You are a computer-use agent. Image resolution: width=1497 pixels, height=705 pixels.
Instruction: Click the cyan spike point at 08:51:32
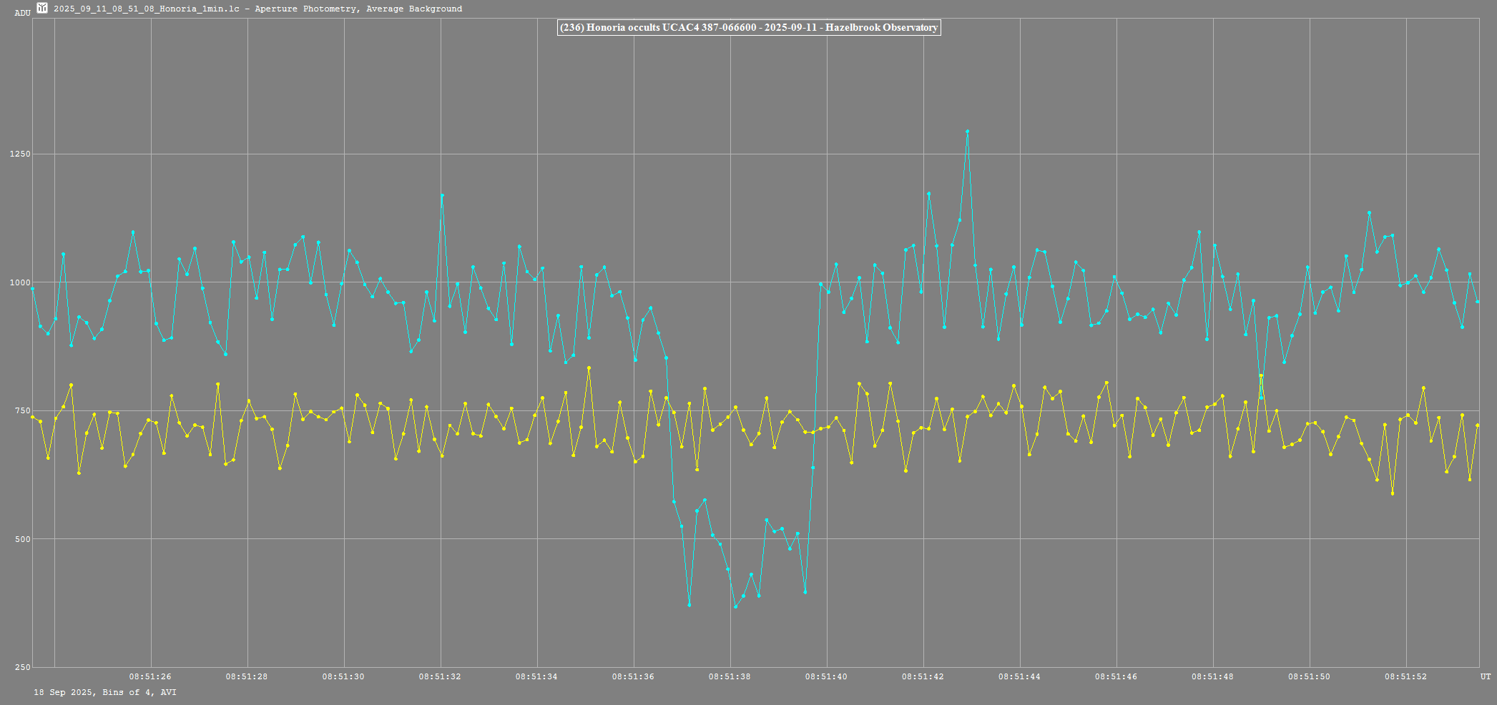pos(442,195)
